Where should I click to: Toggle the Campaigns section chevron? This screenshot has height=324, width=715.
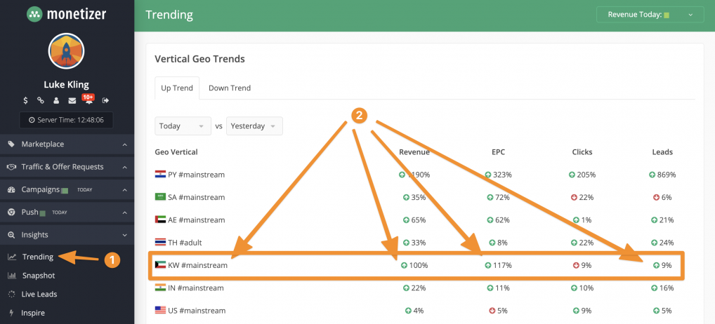[x=124, y=189]
